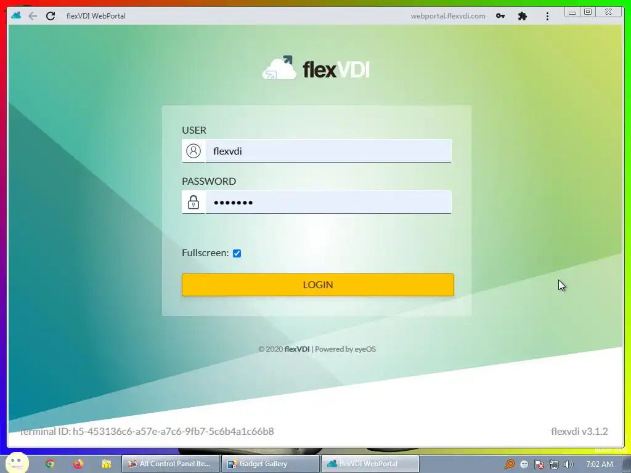Launch Firefox from the taskbar

(x=78, y=464)
